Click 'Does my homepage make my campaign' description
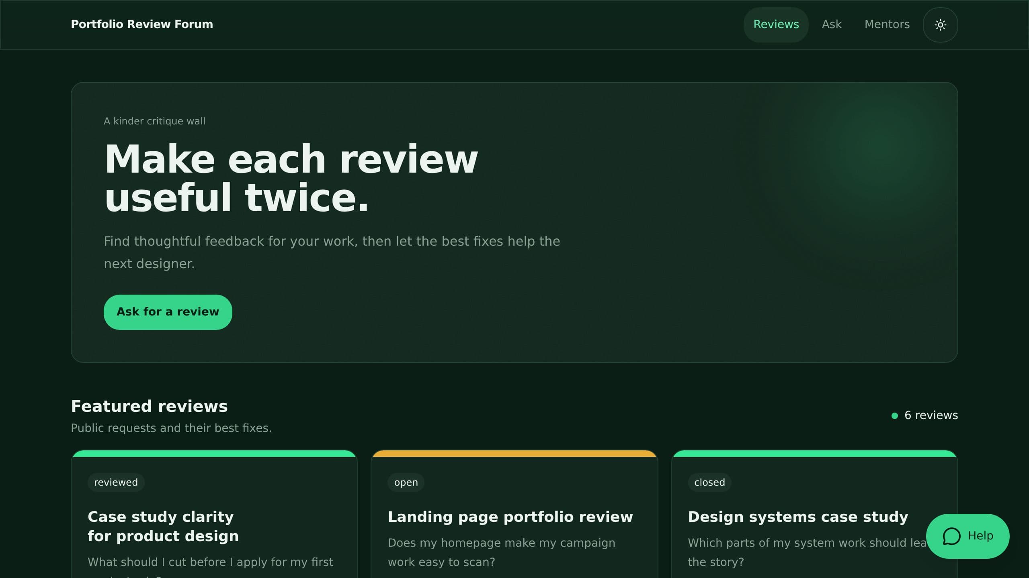Image resolution: width=1029 pixels, height=578 pixels. (501, 552)
